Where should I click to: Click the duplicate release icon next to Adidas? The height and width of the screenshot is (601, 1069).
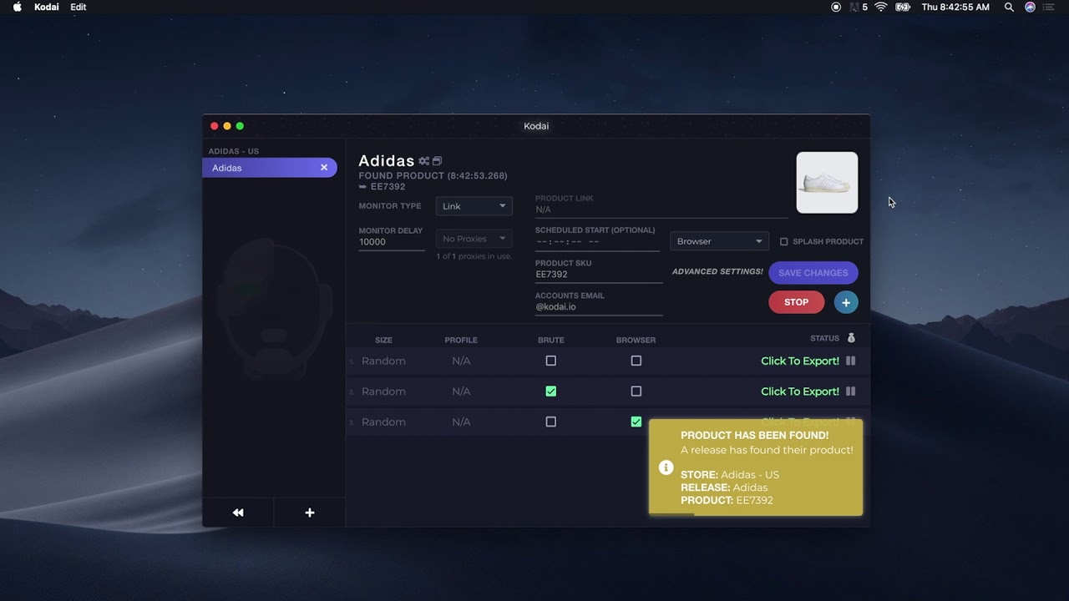437,161
